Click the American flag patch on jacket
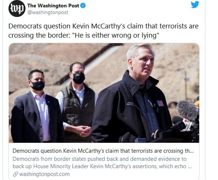This screenshot has width=218, height=180. [160, 103]
